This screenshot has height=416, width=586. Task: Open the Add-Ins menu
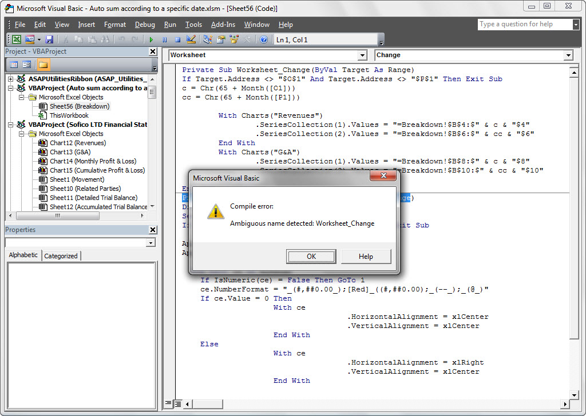[223, 25]
